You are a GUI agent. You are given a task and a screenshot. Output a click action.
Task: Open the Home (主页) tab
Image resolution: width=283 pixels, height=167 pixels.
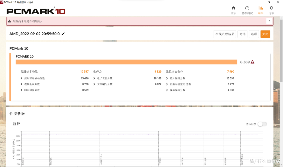(233, 10)
